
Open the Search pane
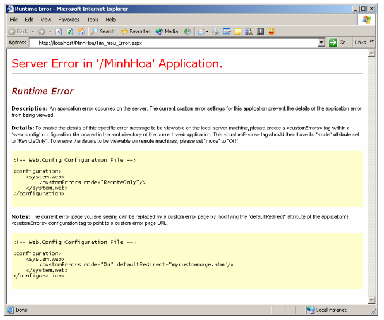click(102, 31)
